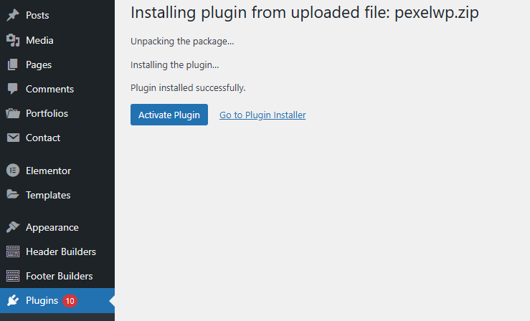The image size is (530, 321).
Task: Open the Media library icon
Action: point(13,40)
